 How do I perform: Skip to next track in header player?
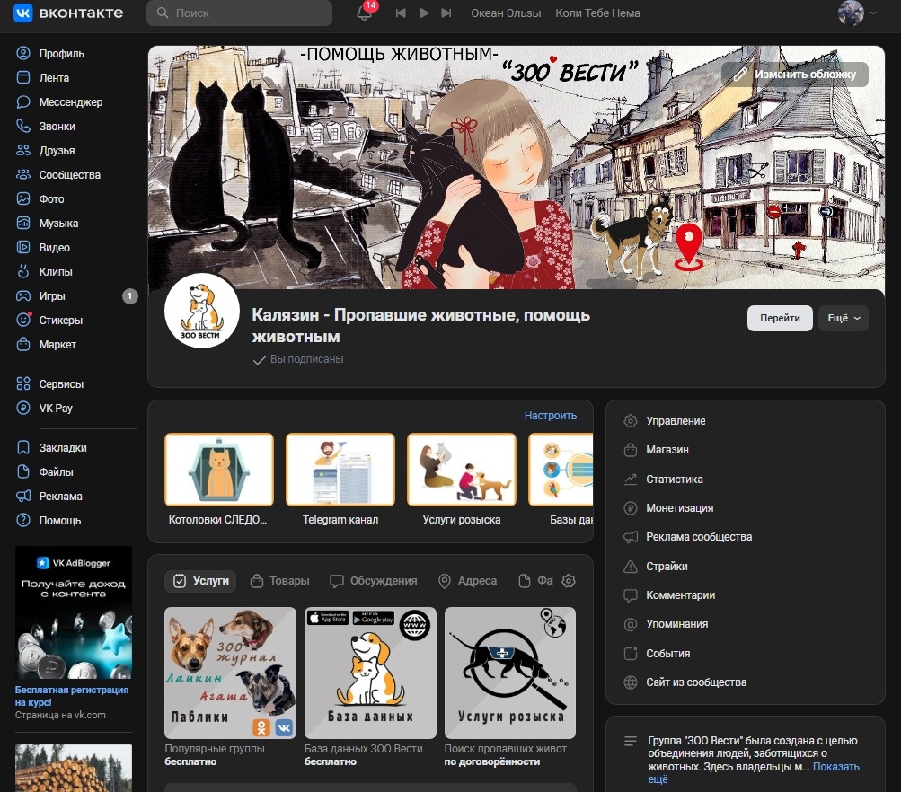pyautogui.click(x=446, y=13)
